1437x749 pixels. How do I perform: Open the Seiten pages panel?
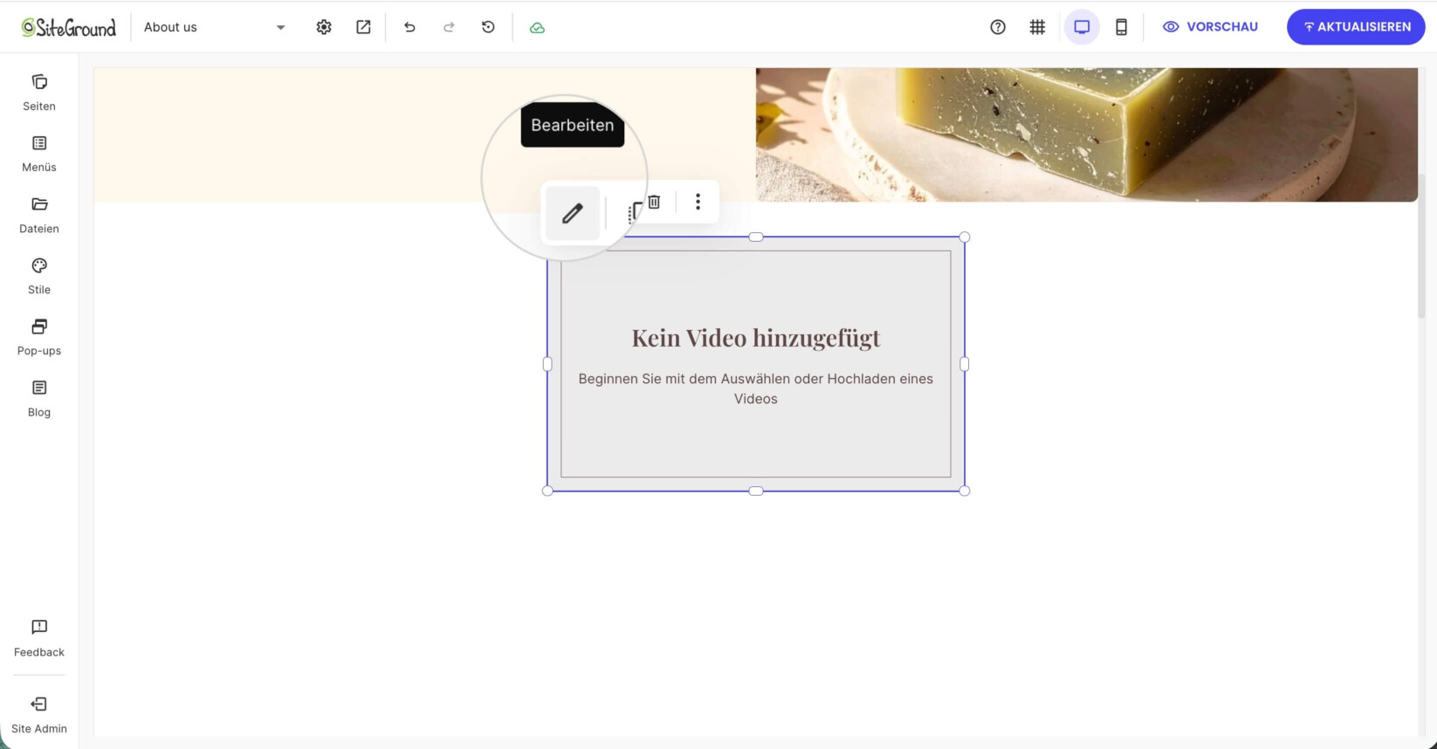point(39,93)
